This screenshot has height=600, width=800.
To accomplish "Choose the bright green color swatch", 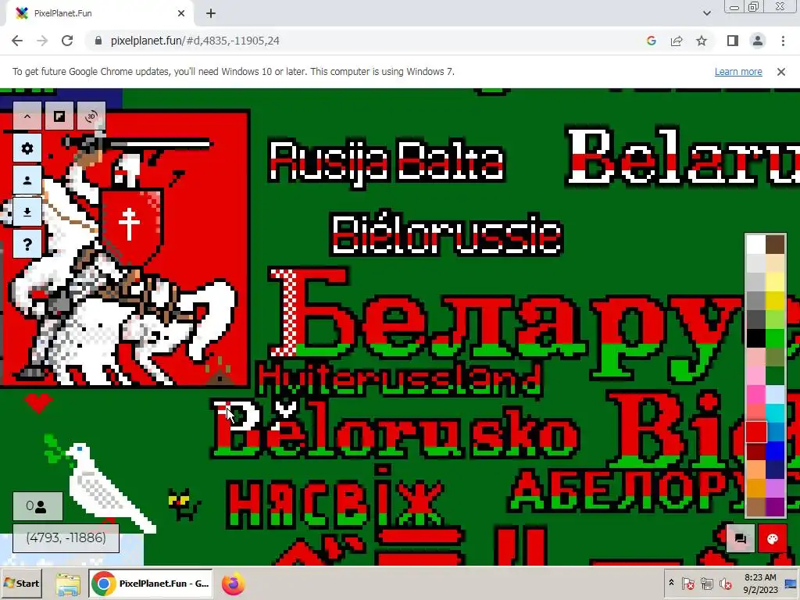I will pyautogui.click(x=776, y=337).
